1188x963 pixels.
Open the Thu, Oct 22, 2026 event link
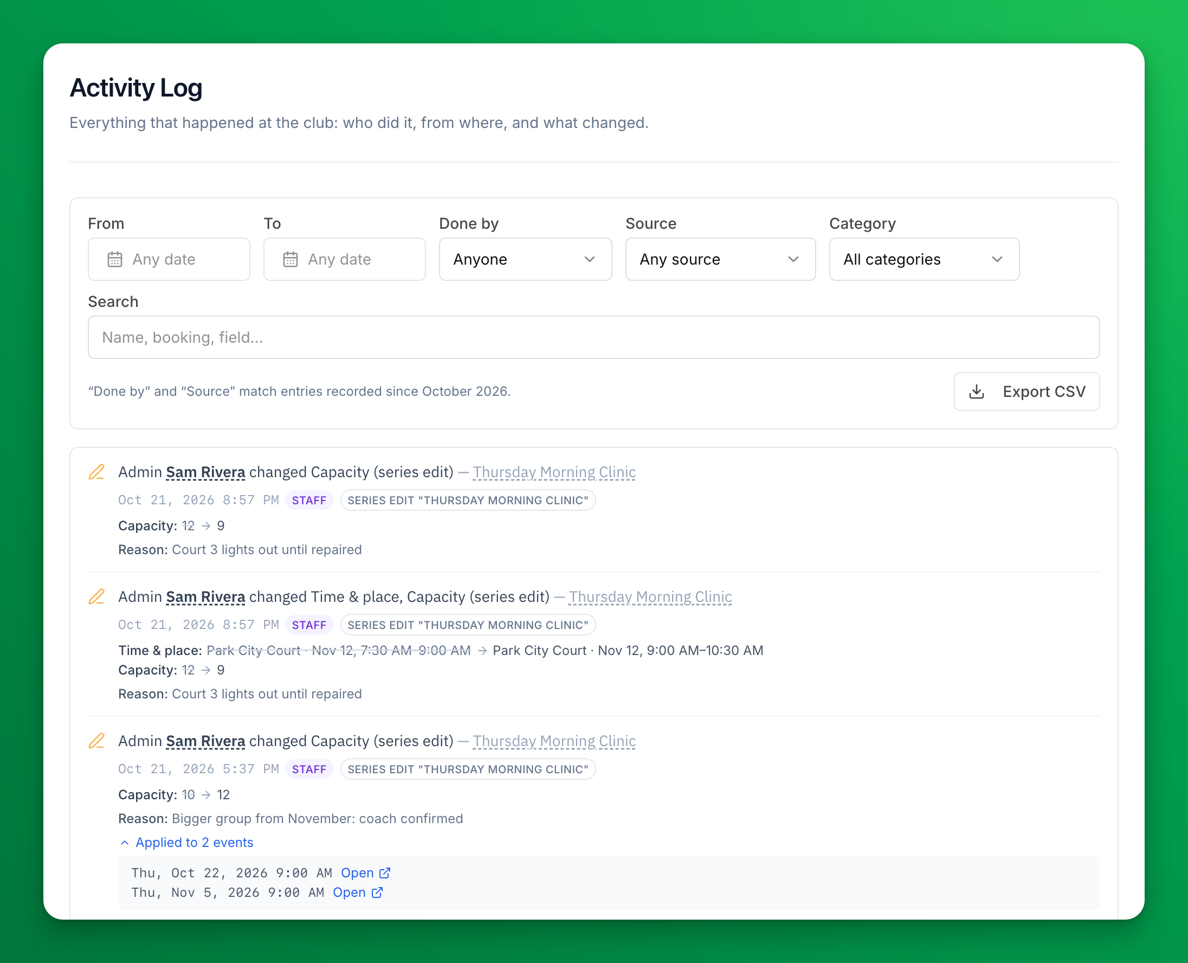[365, 873]
